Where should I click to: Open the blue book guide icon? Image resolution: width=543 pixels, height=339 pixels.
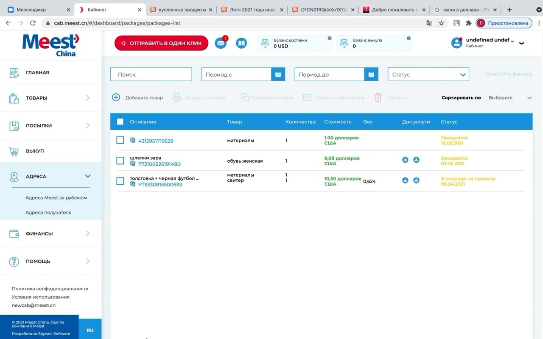(241, 43)
